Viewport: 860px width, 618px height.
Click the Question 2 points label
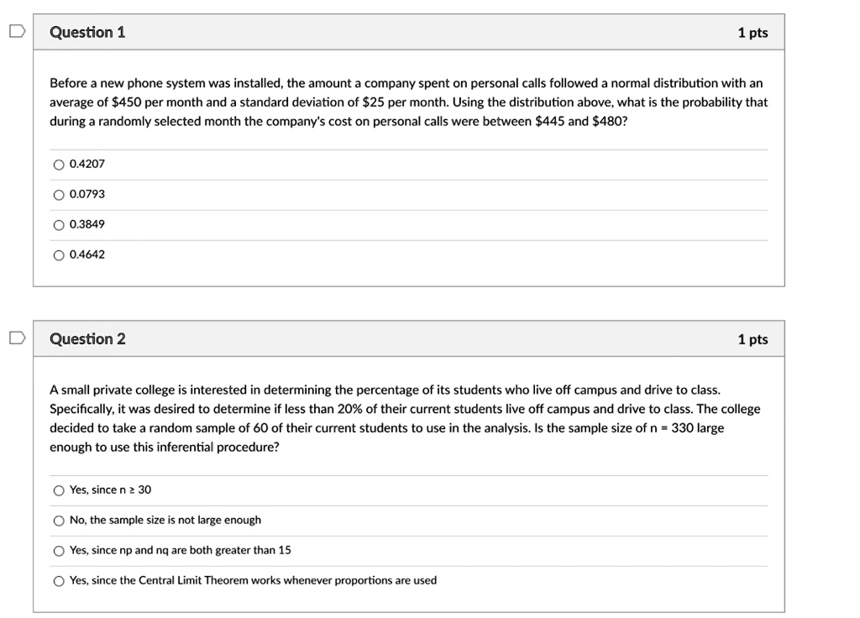(x=752, y=339)
